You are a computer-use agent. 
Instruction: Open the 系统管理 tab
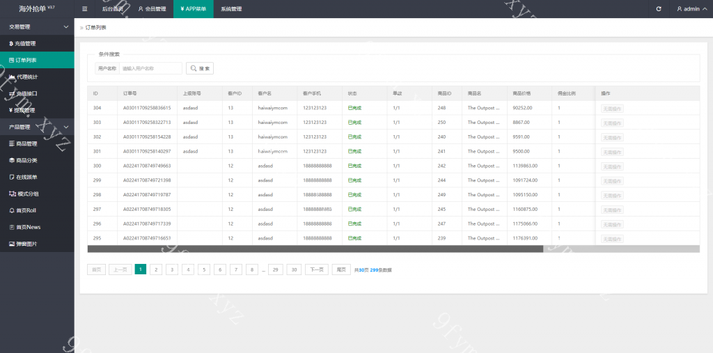point(231,9)
